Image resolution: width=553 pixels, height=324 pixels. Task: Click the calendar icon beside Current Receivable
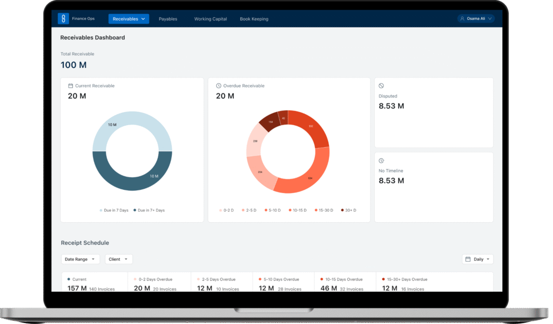click(70, 86)
